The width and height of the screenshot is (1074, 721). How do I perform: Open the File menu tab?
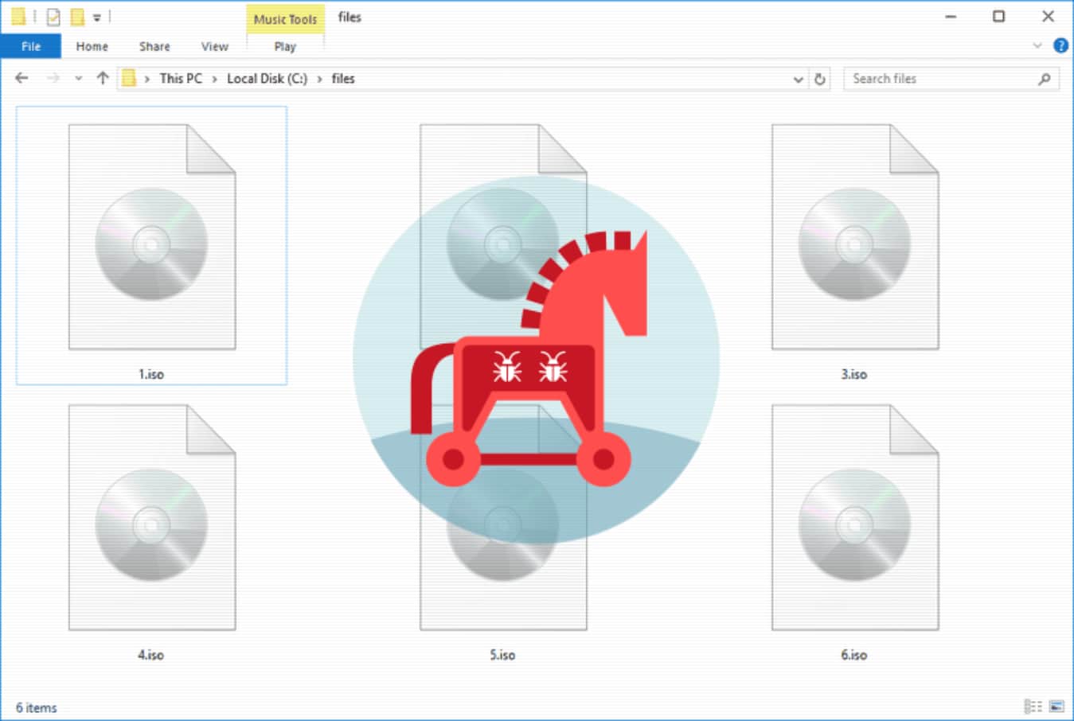tap(31, 46)
